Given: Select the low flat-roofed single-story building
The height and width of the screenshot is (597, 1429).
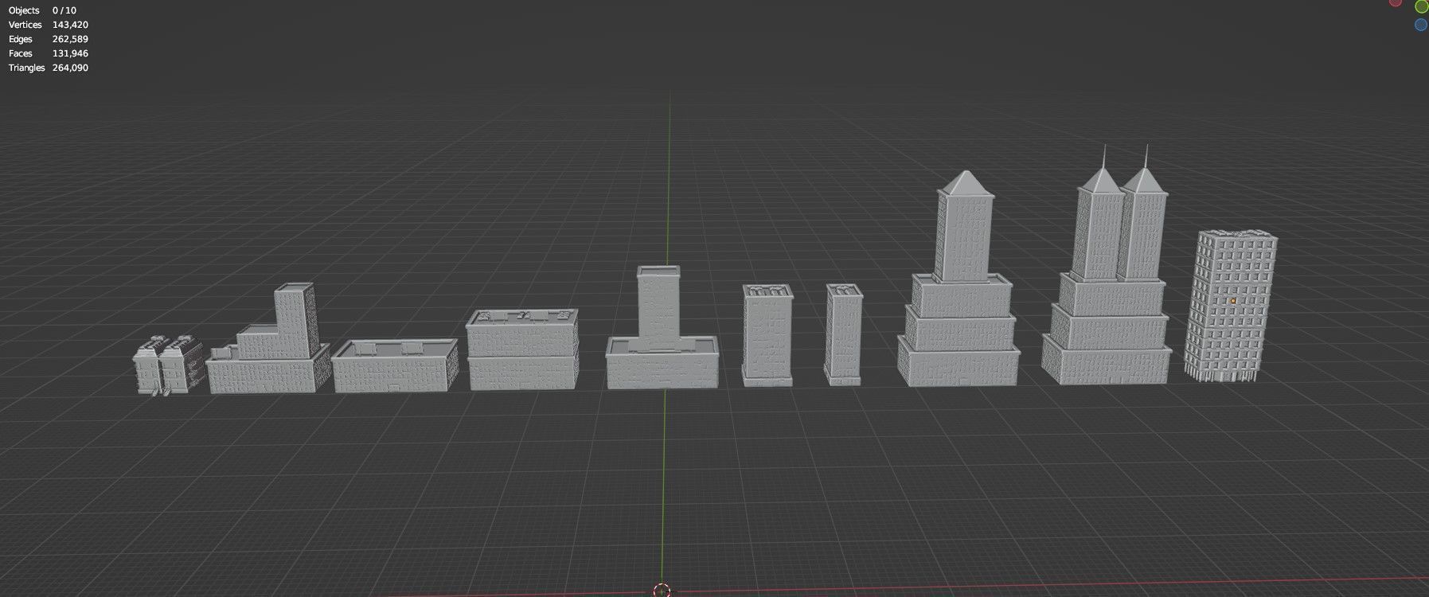Looking at the screenshot, I should tap(395, 366).
